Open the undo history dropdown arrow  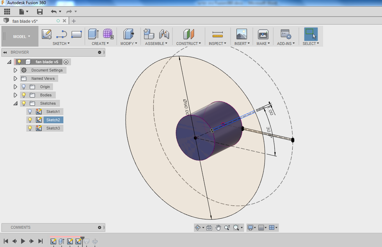(60, 11)
